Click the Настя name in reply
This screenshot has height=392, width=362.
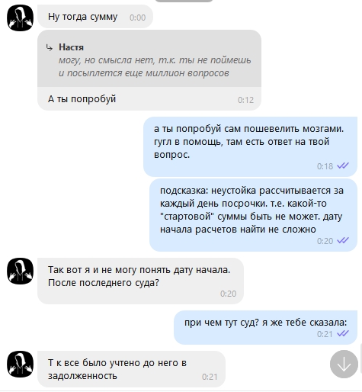tap(71, 47)
